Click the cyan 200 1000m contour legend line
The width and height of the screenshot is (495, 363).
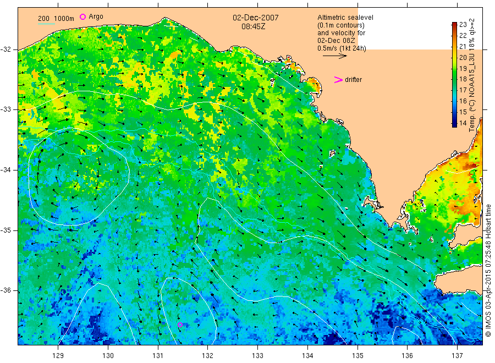click(x=46, y=24)
